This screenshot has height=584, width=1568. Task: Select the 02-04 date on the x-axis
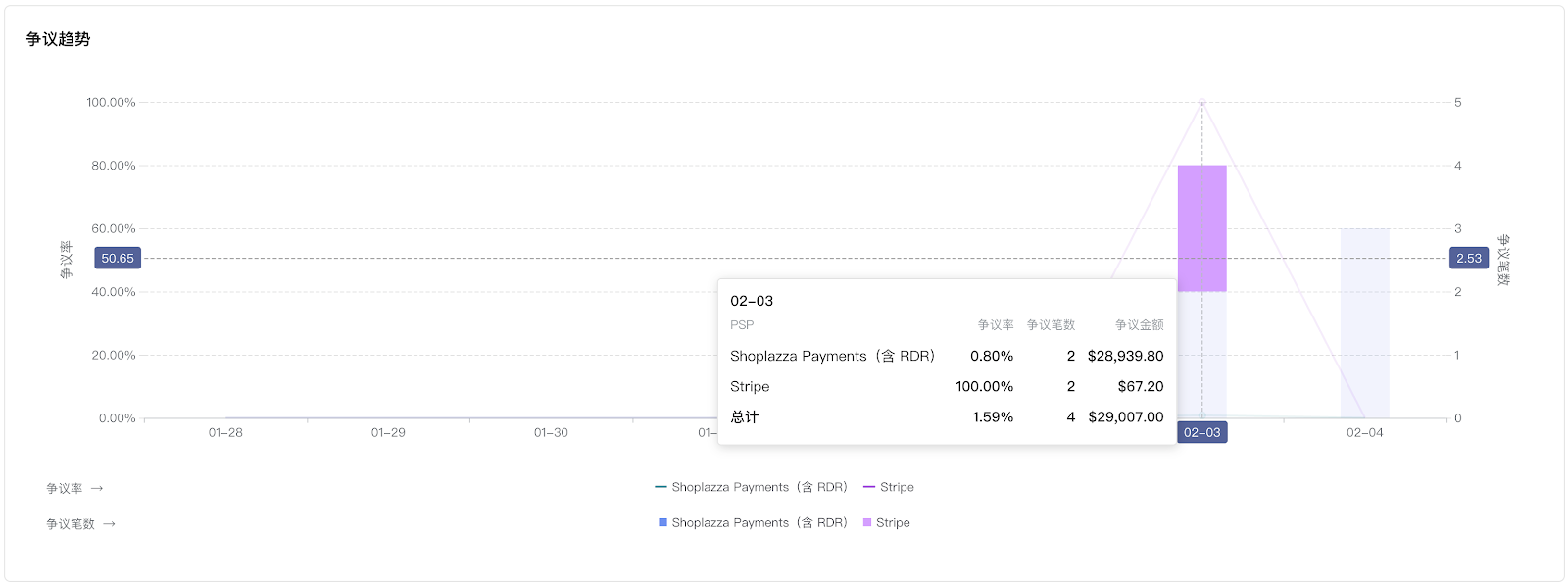tap(1364, 432)
